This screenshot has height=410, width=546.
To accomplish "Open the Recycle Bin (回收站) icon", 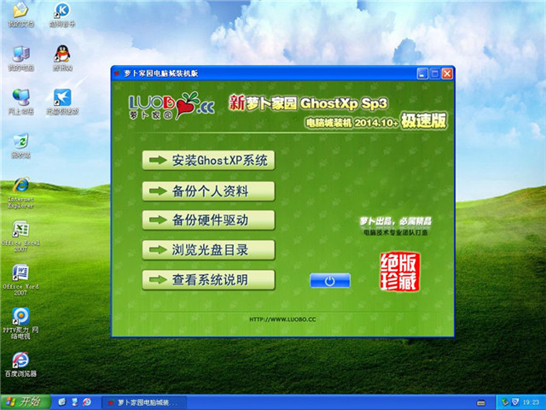I will click(x=20, y=145).
